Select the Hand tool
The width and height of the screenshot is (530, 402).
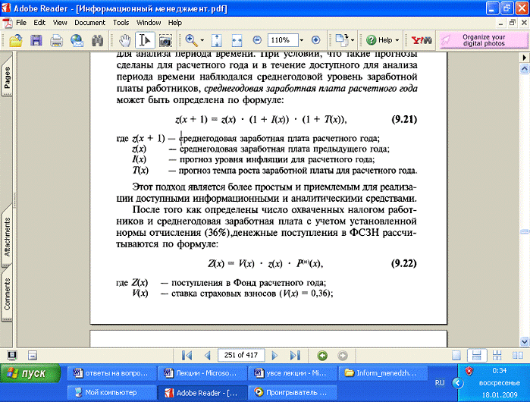pyautogui.click(x=124, y=40)
